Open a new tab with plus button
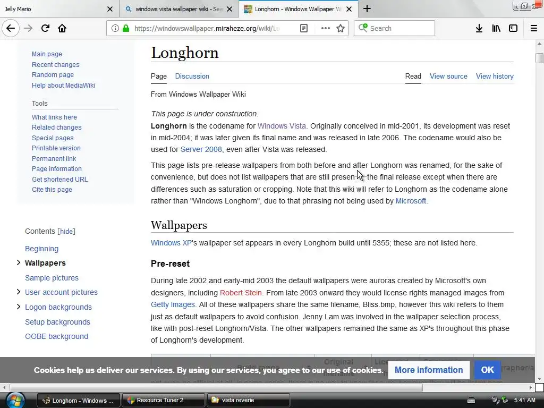This screenshot has width=544, height=408. pyautogui.click(x=367, y=8)
